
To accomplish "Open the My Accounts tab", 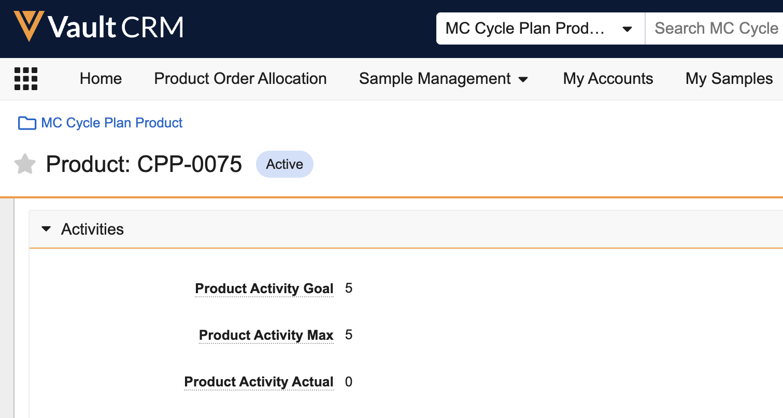I will [608, 79].
